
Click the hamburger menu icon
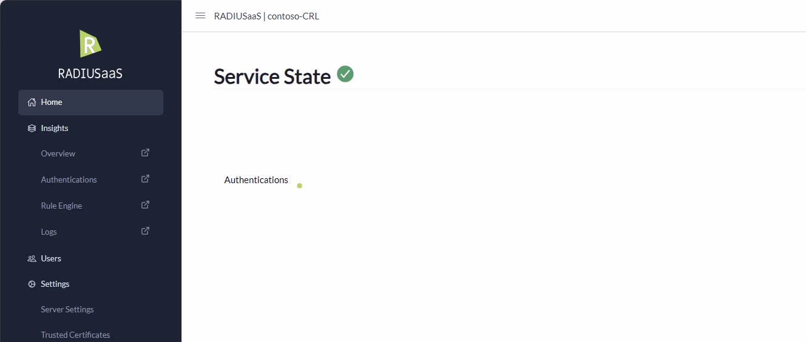[200, 16]
